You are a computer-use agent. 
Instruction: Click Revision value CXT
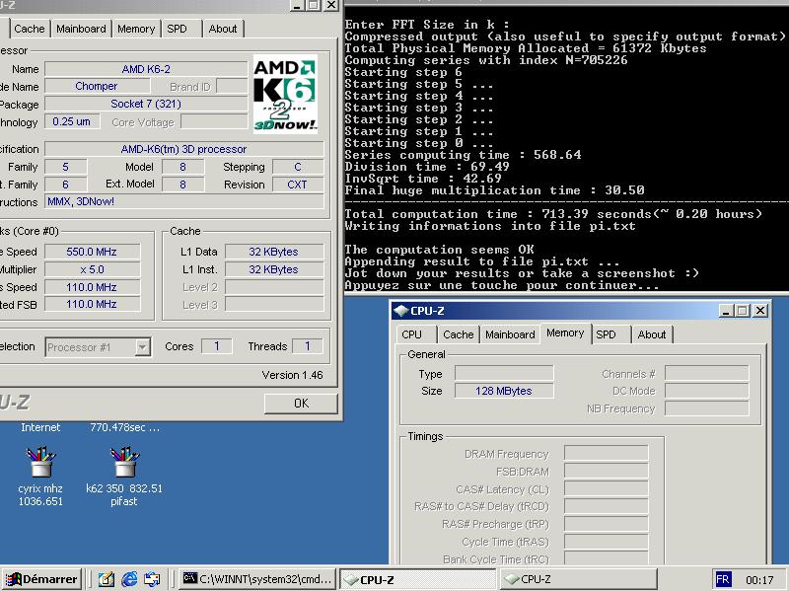coord(298,185)
